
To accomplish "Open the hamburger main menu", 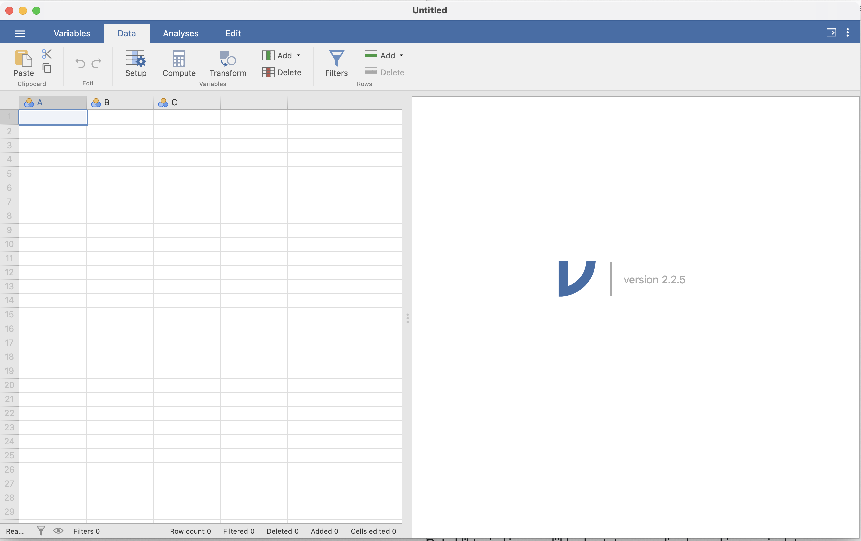I will [x=20, y=34].
